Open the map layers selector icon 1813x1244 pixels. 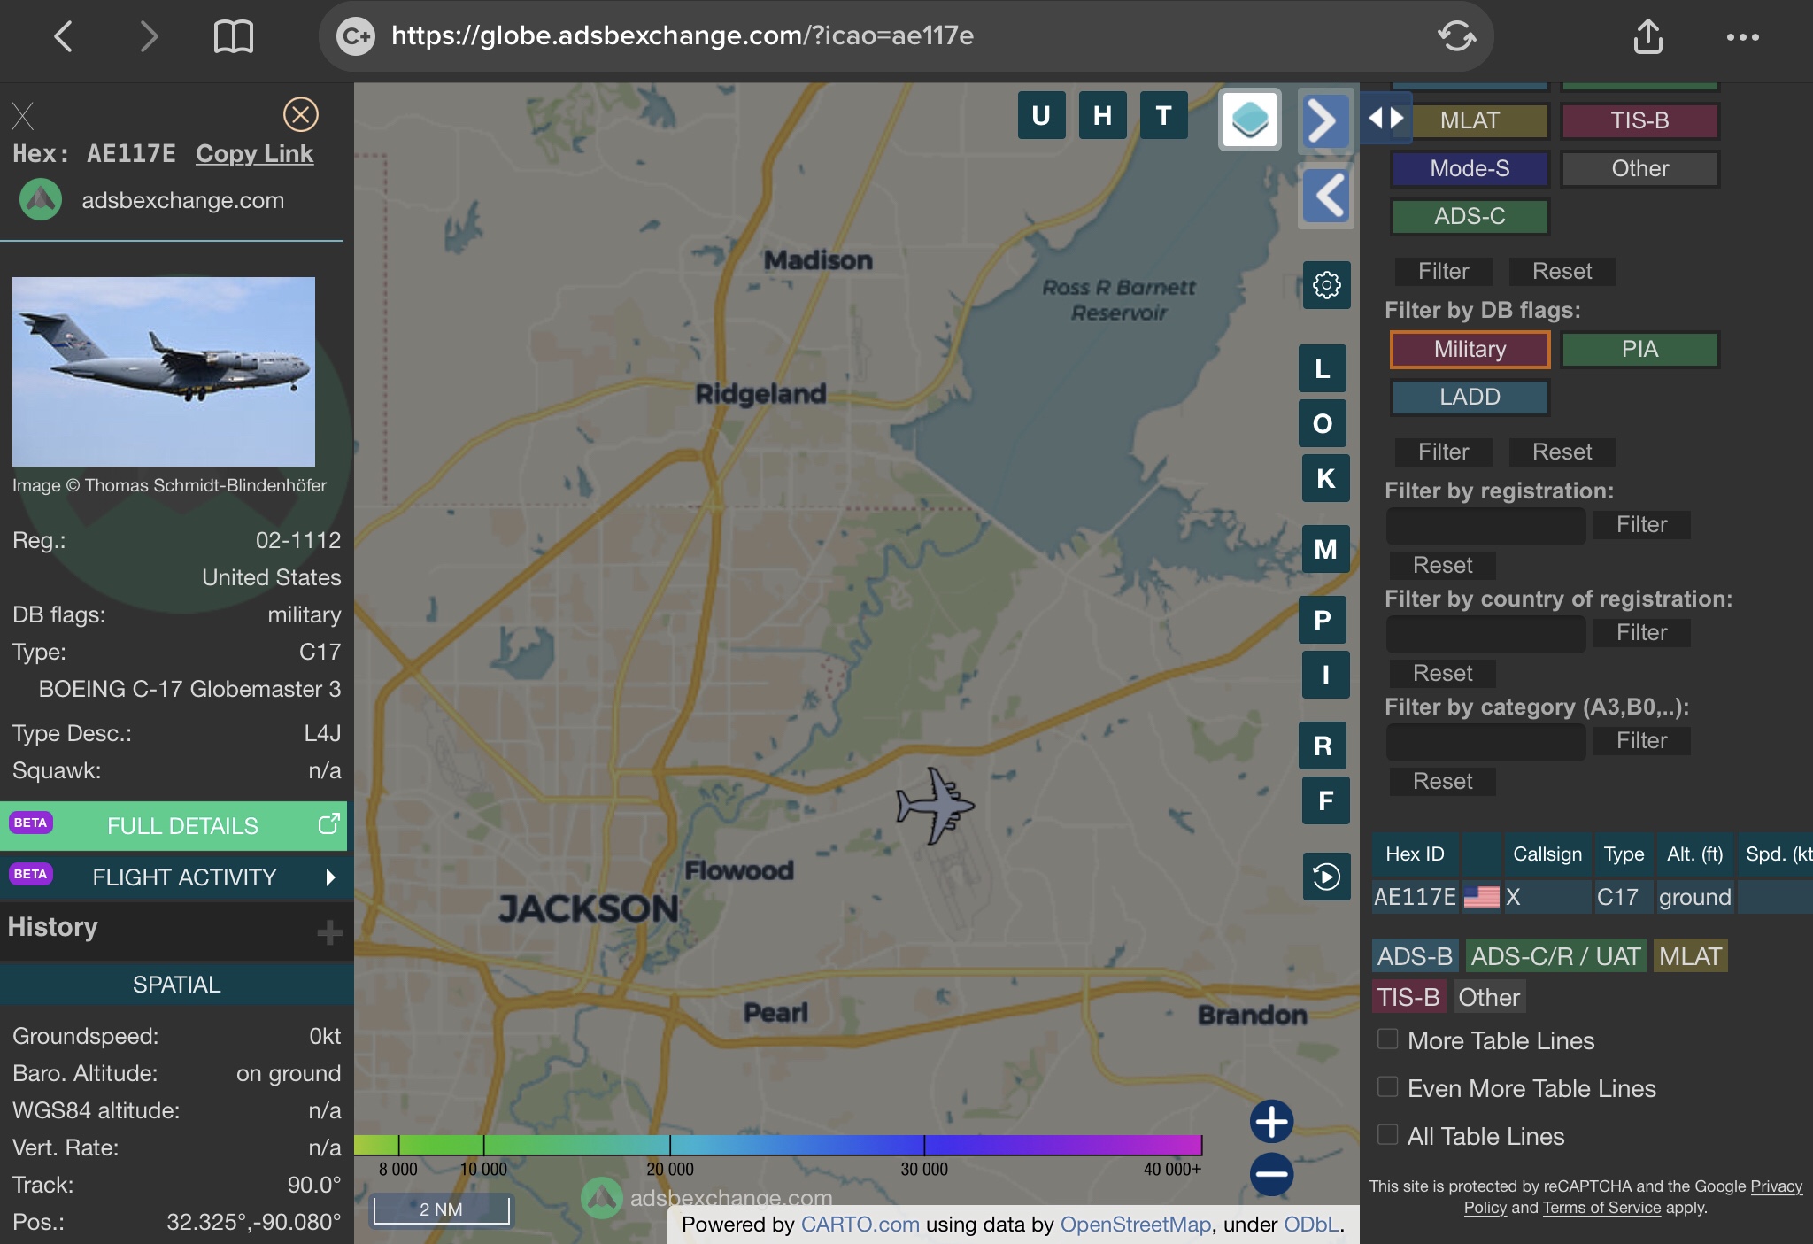click(1250, 120)
